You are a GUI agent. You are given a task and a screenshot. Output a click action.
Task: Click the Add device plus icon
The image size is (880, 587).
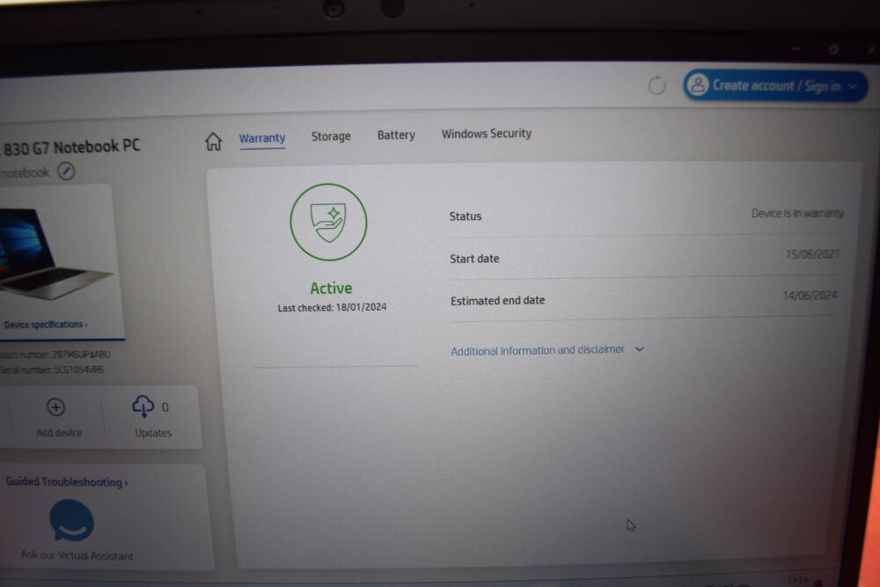55,407
